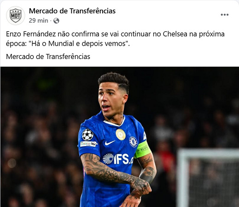Click the Mercado de Transferências signature line
Viewport: 239px width, 207px height.
click(x=48, y=57)
